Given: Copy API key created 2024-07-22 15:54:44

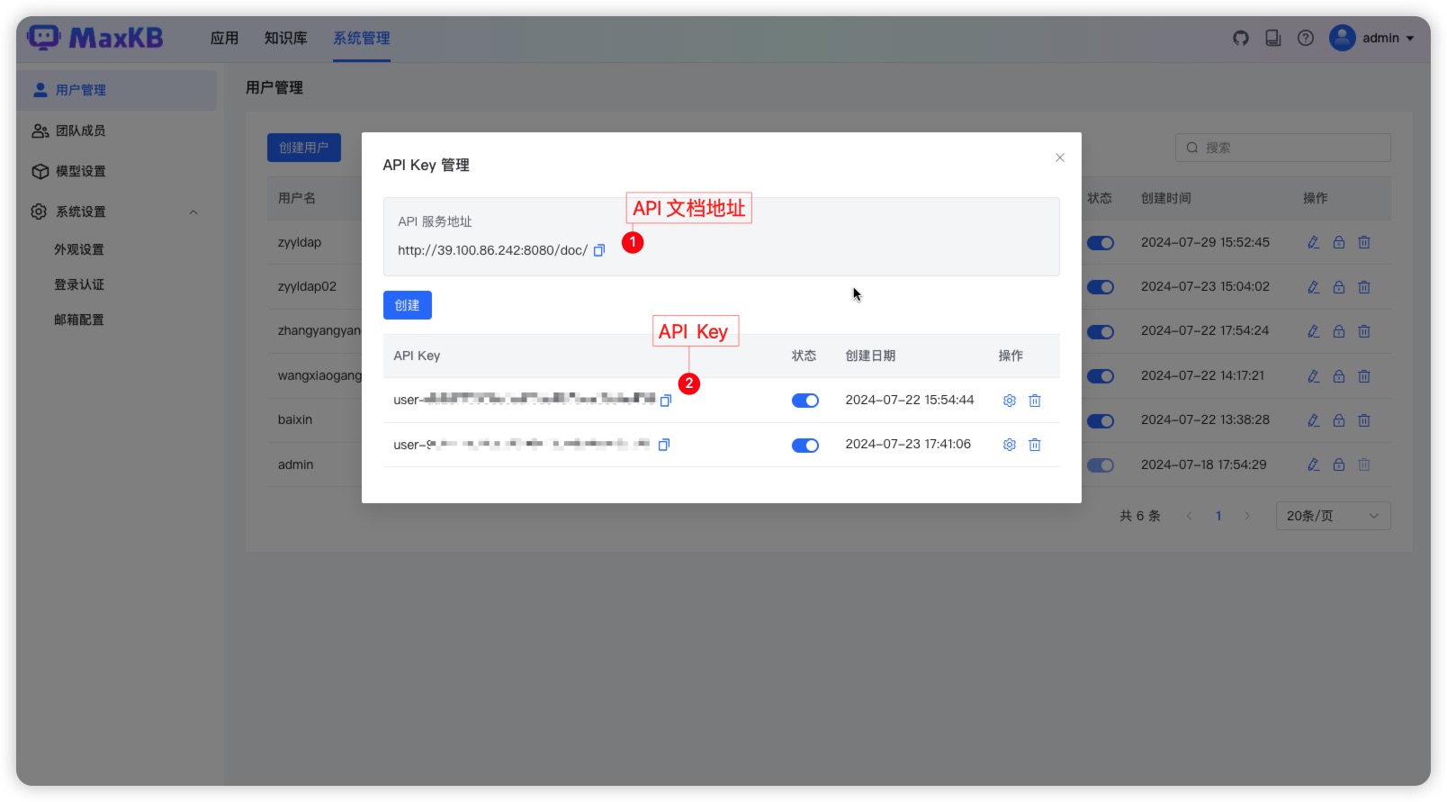Looking at the screenshot, I should click(x=666, y=401).
